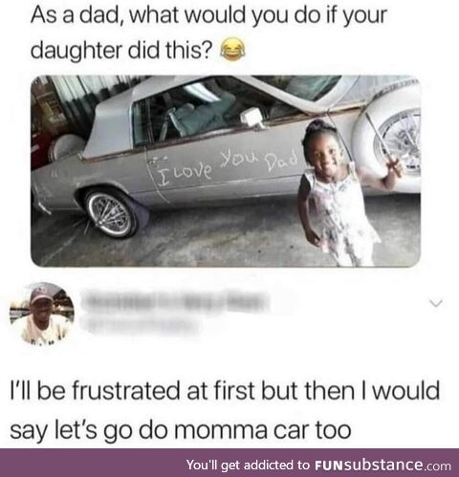
Task: Open the embedded car photo
Action: point(226,171)
